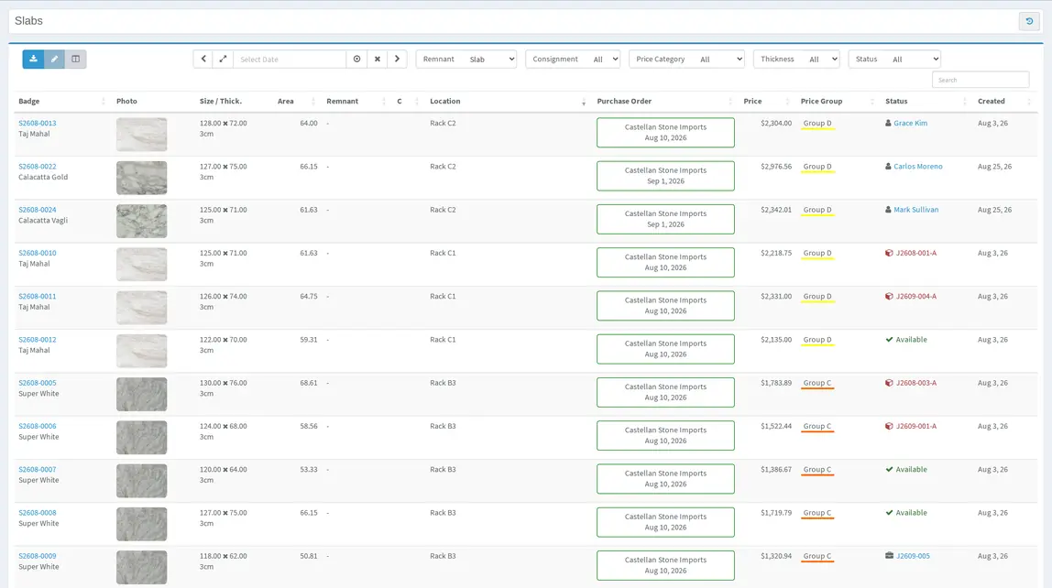This screenshot has height=588, width=1052.
Task: Open the Remnant filter dropdown
Action: pos(466,59)
